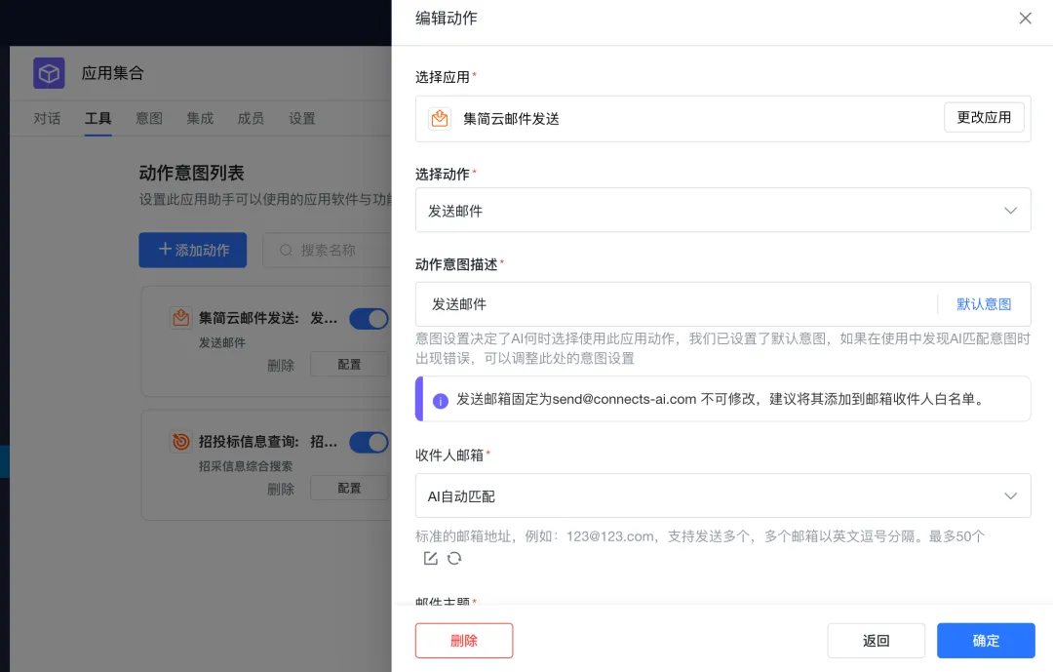Click the 招采信息综合搜索 description text
The height and width of the screenshot is (672, 1053).
click(246, 466)
